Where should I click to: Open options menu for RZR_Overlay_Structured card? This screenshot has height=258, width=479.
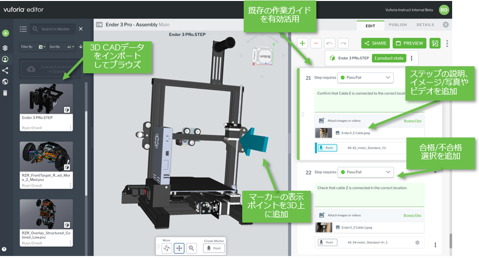(71, 243)
